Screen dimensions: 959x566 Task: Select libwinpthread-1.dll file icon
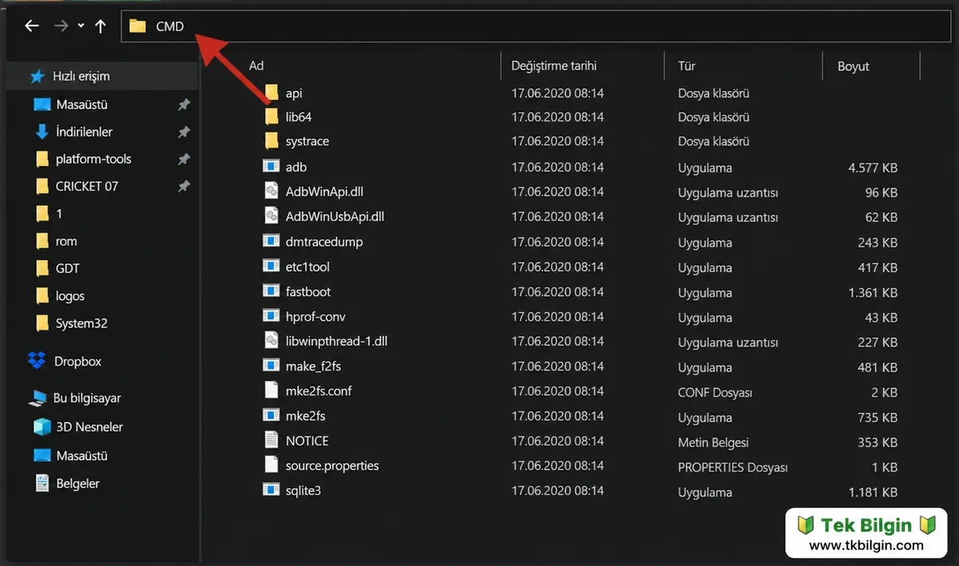pyautogui.click(x=272, y=341)
